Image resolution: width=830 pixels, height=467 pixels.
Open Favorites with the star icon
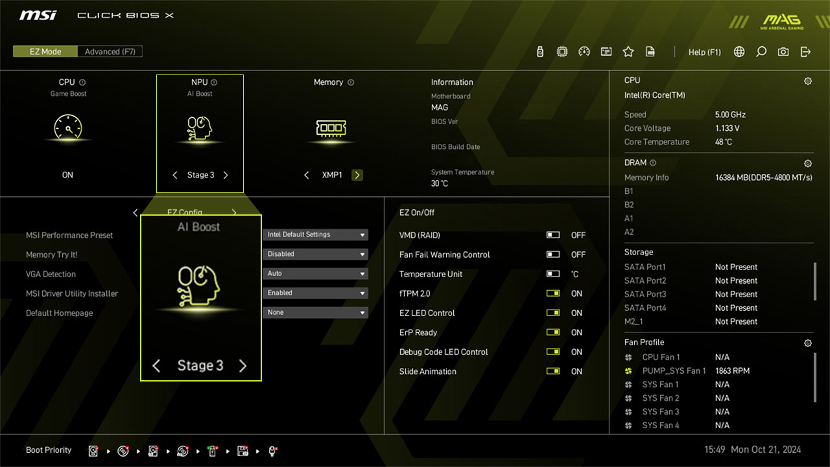[x=628, y=52]
